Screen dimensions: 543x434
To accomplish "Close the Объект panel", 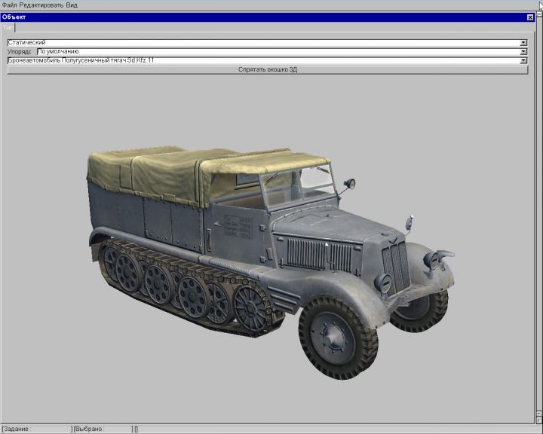I will [x=529, y=17].
